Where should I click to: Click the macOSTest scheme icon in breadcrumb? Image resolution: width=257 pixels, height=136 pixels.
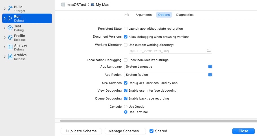pos(63,5)
